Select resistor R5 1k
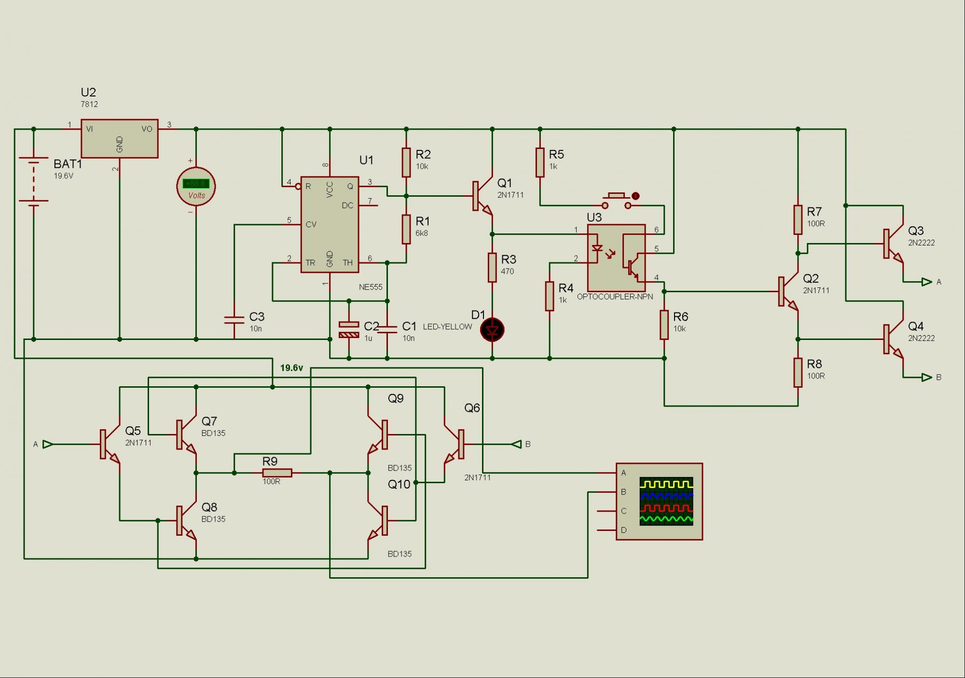This screenshot has height=678, width=965. [540, 163]
